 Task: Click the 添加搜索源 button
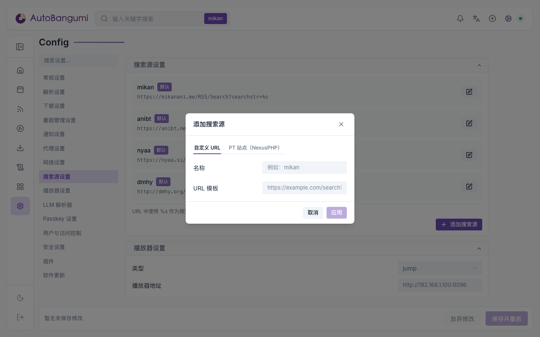[x=459, y=225]
